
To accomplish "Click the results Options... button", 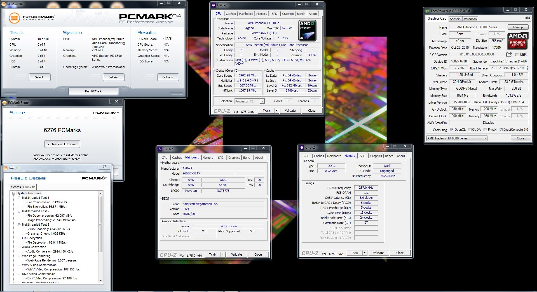I will pos(168,77).
